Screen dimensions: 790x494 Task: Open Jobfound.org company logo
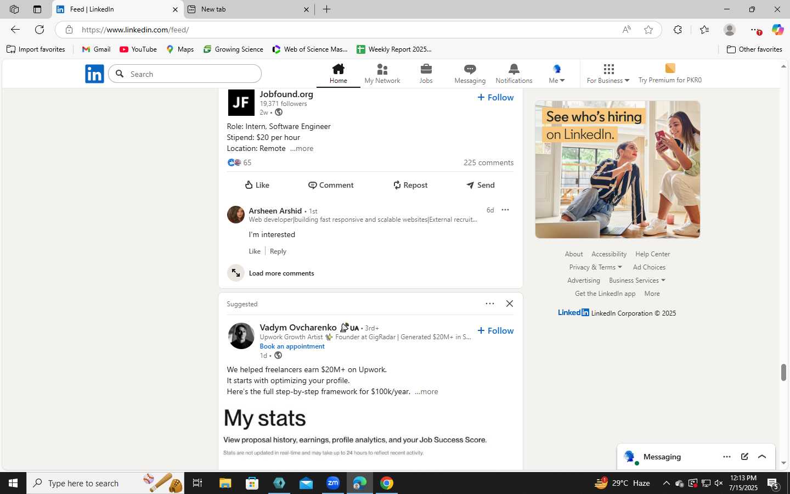[241, 102]
